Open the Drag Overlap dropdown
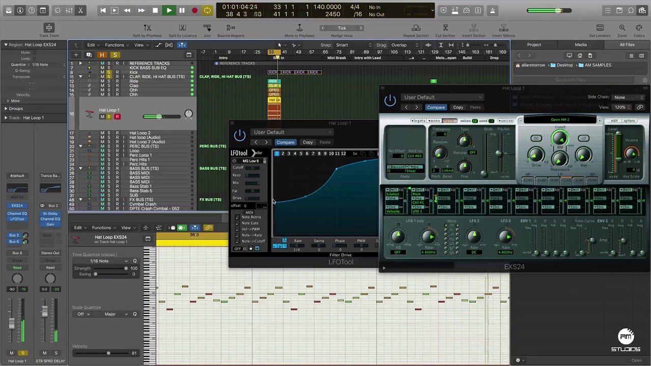Image resolution: width=651 pixels, height=366 pixels. [405, 45]
